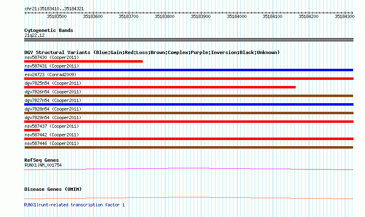Viewport: 365px width, 217px height.
Task: Click ruler position 35184300
Action: pyautogui.click(x=345, y=16)
